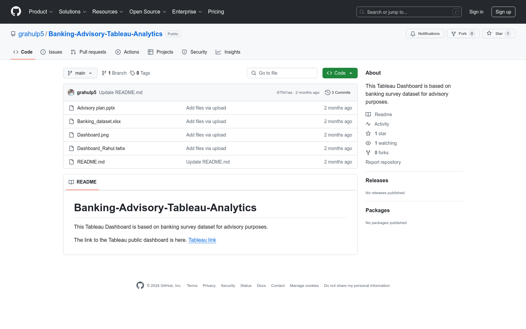The width and height of the screenshot is (526, 329).
Task: Click the grahulp5 avatar in commit row
Action: point(71,92)
